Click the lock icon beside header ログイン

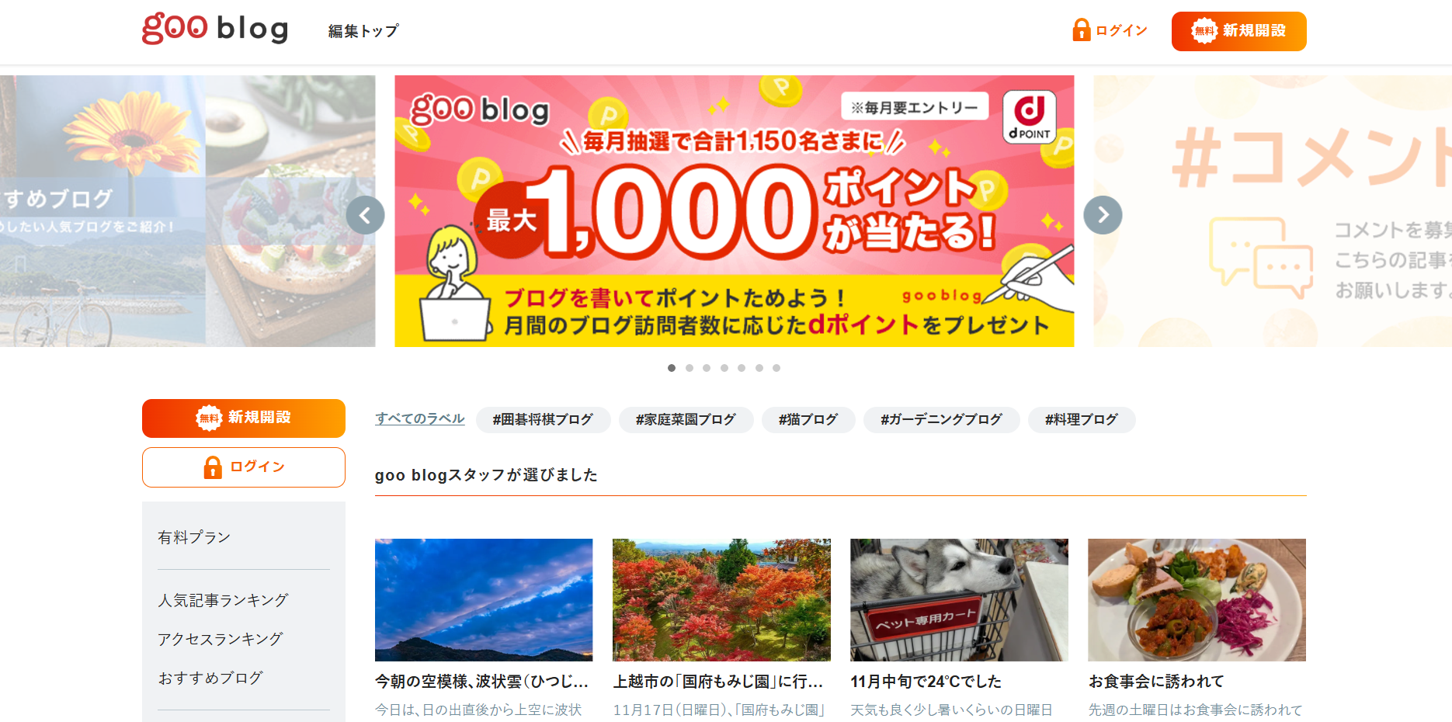pos(1081,30)
